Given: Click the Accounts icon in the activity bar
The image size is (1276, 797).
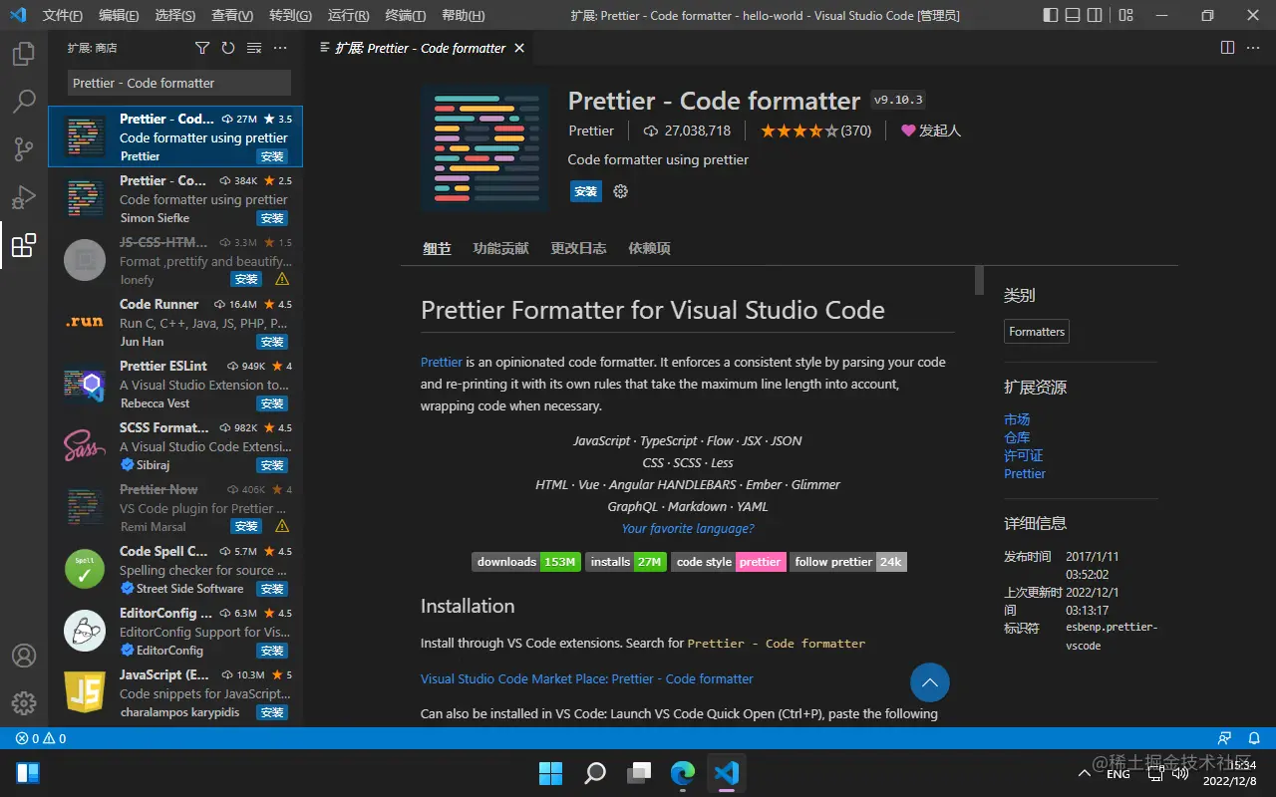Looking at the screenshot, I should (24, 656).
